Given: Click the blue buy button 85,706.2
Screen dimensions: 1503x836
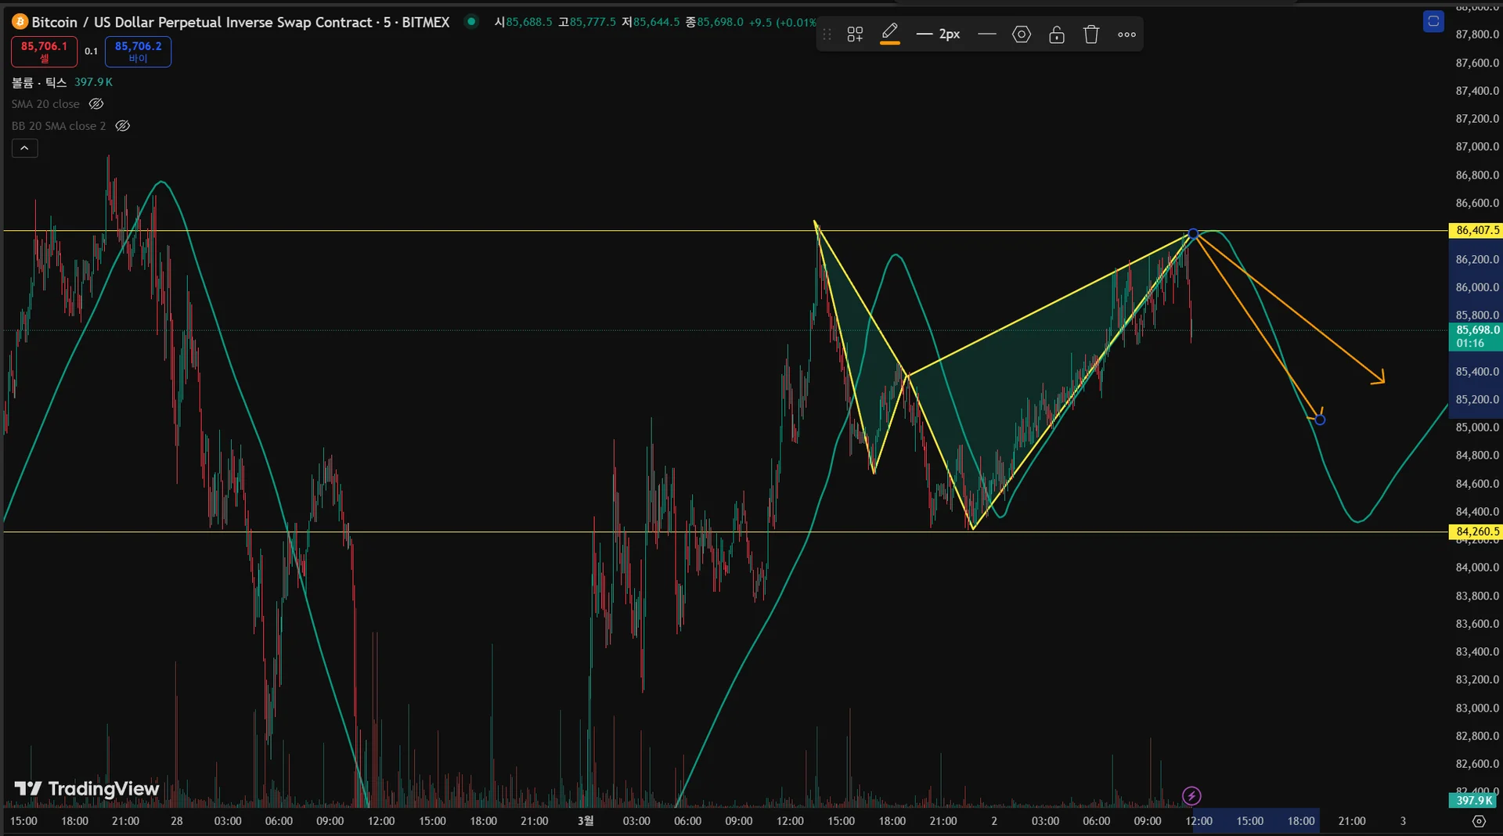Looking at the screenshot, I should (138, 52).
